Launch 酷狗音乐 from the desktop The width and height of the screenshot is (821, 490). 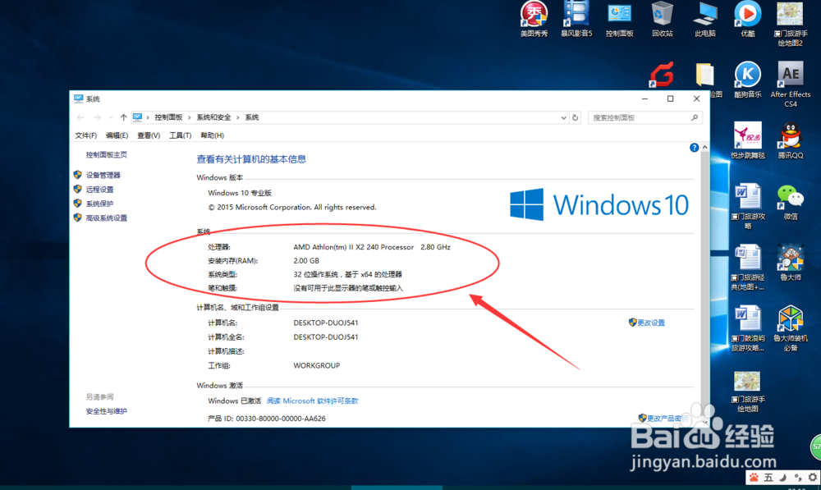coord(748,80)
